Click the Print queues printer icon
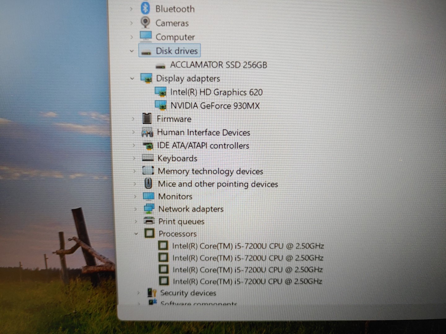Viewport: 446px width, 334px height. point(149,221)
